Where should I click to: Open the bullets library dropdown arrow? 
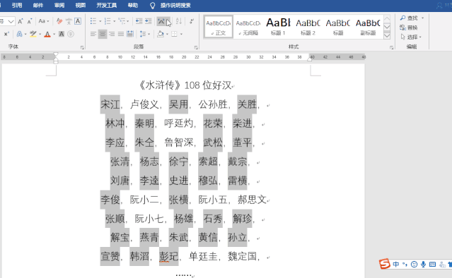(x=100, y=21)
